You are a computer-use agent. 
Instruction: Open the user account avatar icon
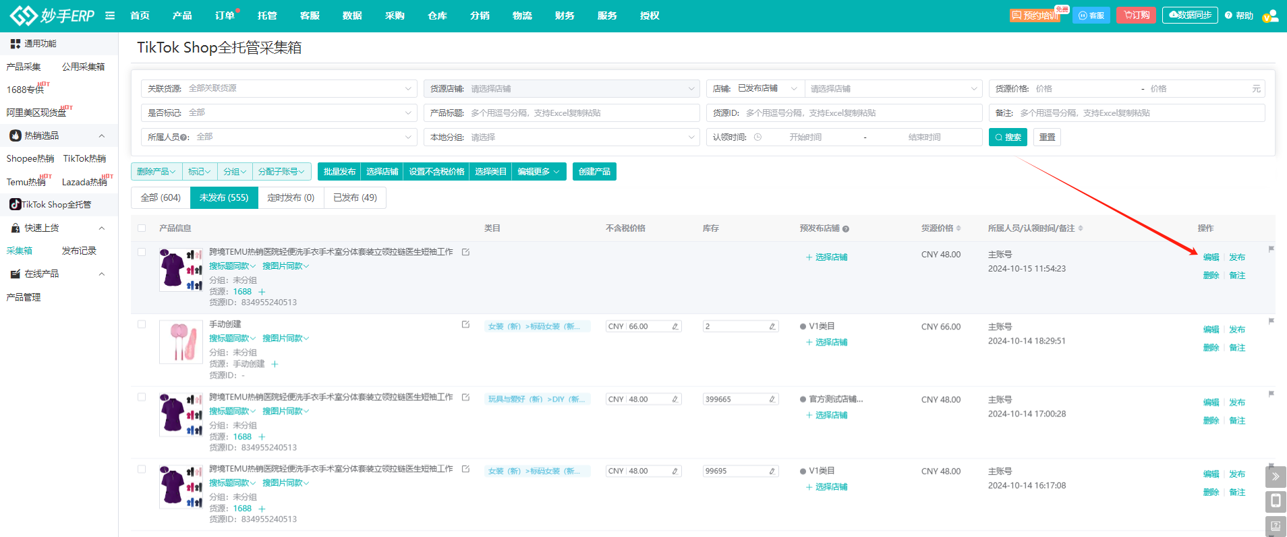click(x=1269, y=15)
